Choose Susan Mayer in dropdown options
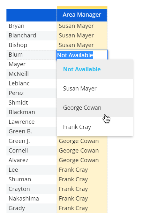 pyautogui.click(x=95, y=89)
